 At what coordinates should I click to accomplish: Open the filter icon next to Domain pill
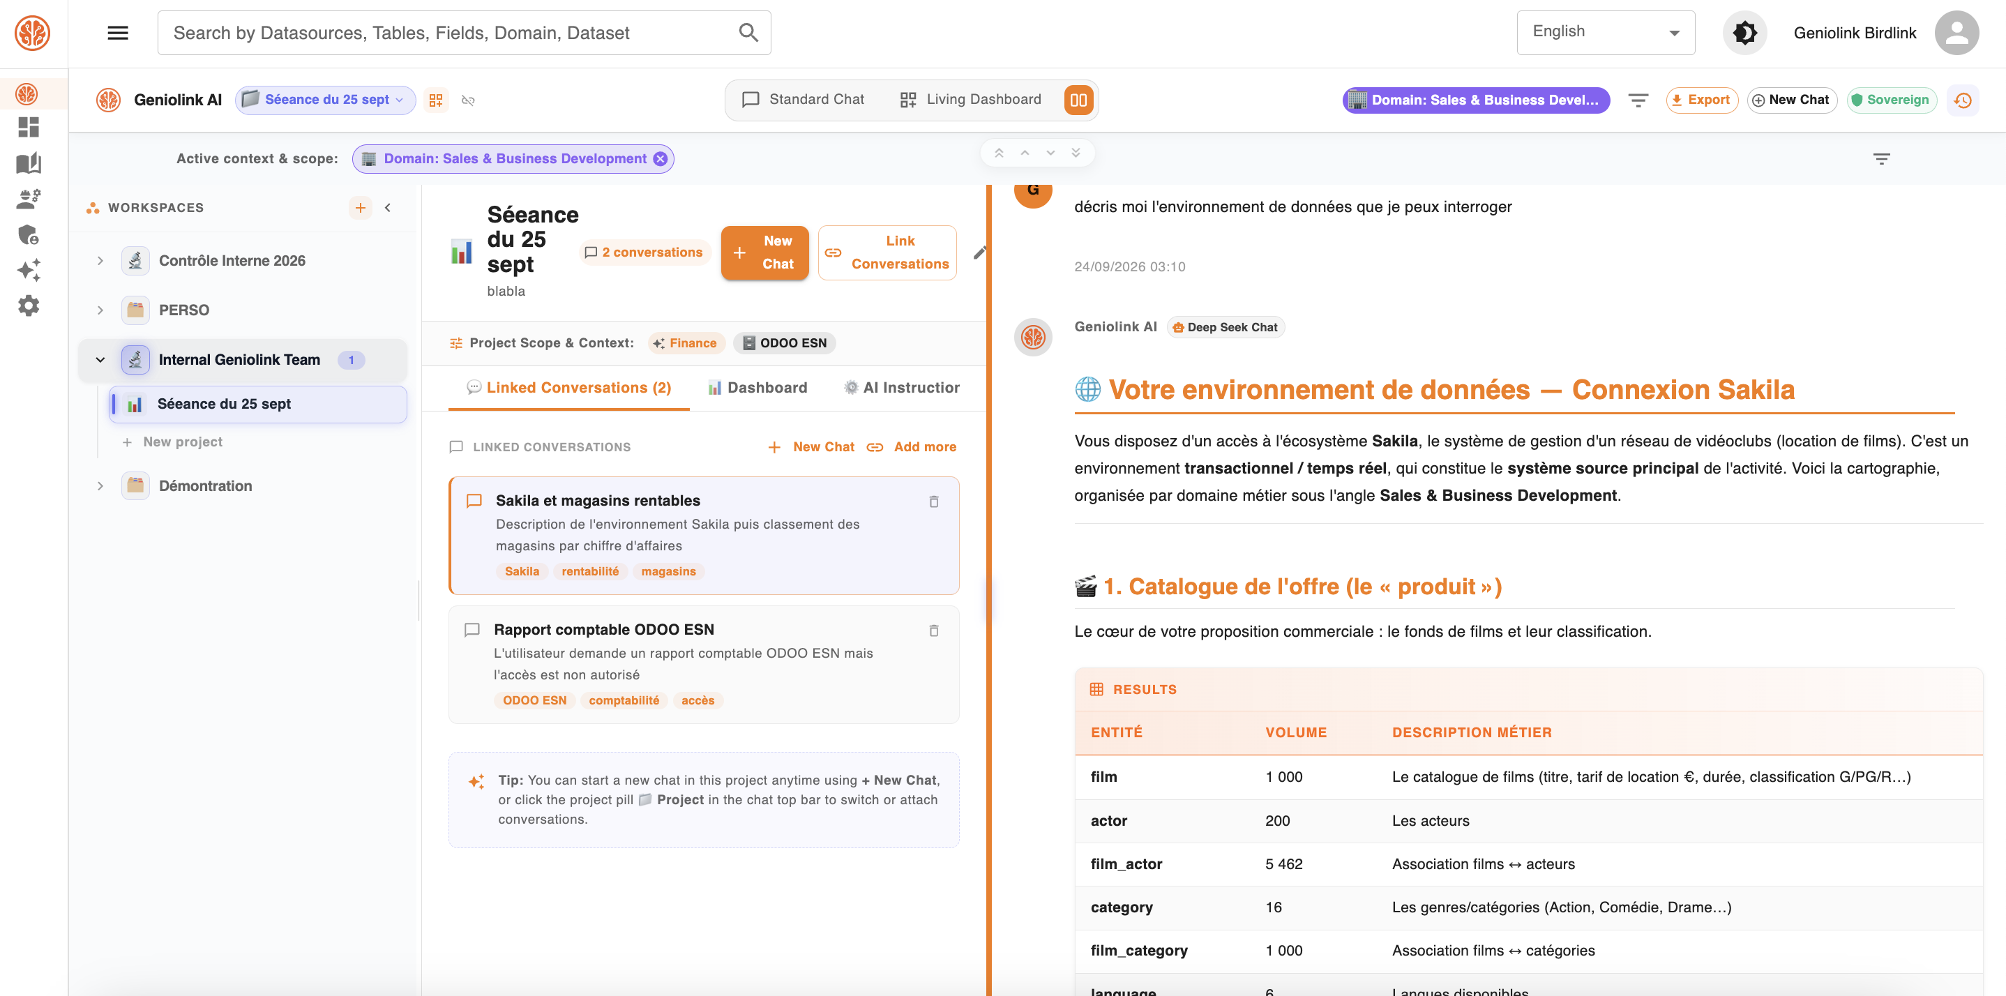click(x=1638, y=100)
